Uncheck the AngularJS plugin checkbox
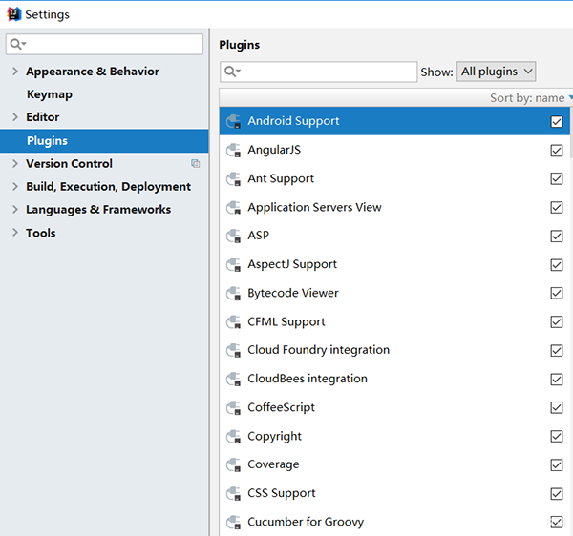 (557, 151)
